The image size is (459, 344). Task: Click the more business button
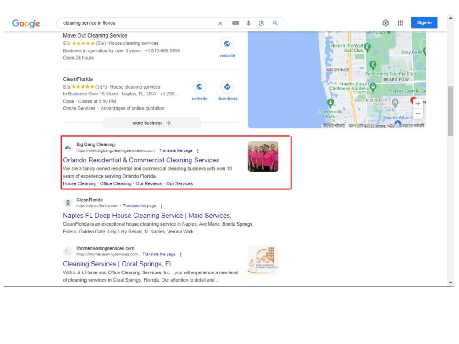pos(151,123)
